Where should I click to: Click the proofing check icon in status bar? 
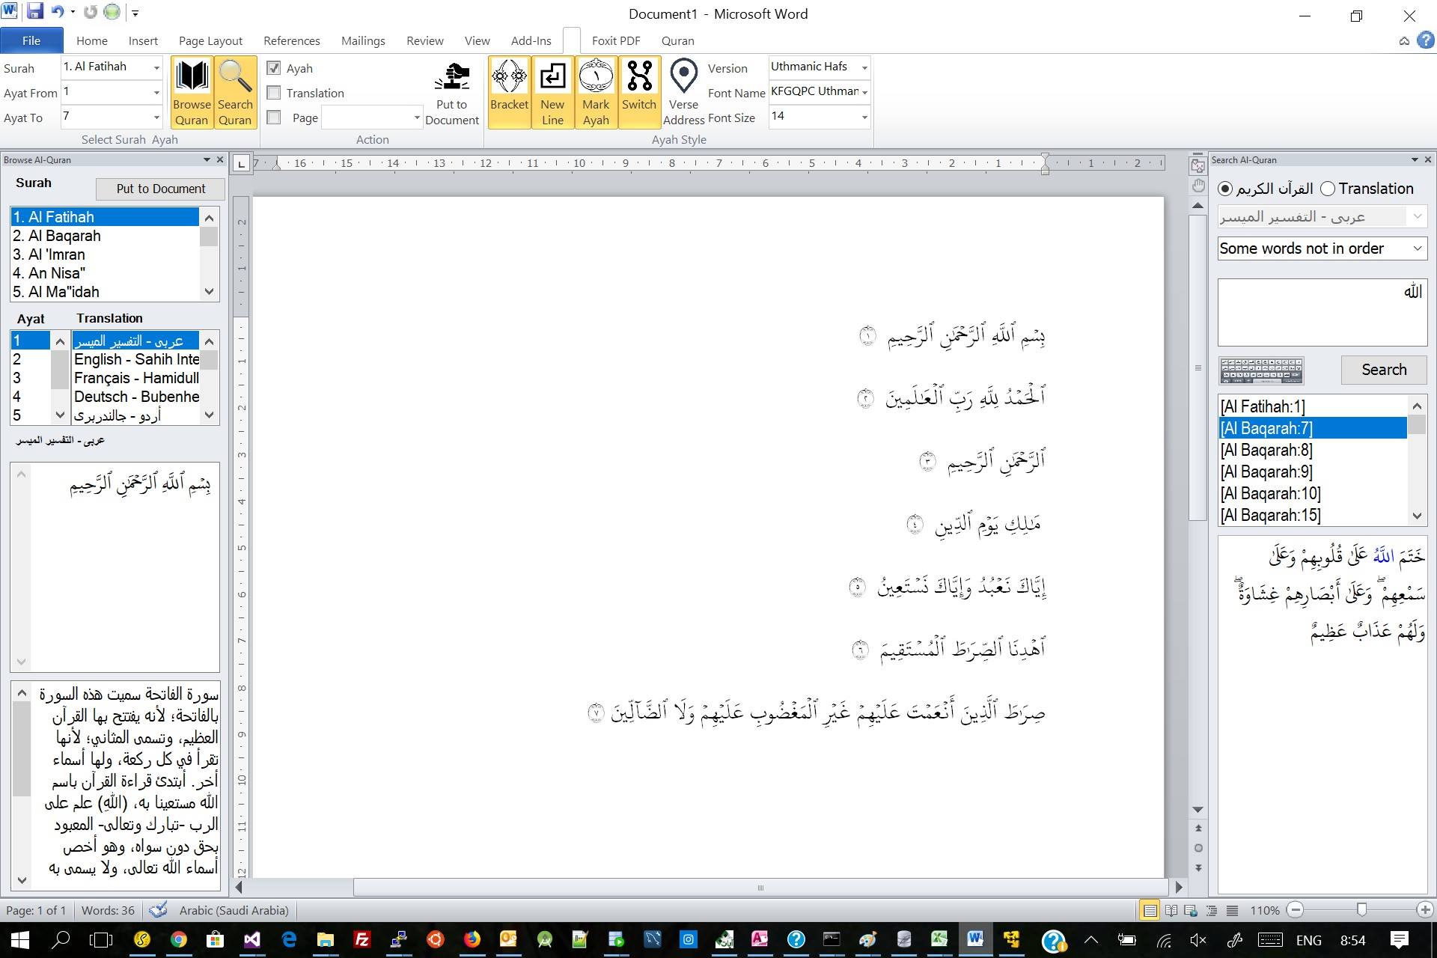click(x=158, y=910)
